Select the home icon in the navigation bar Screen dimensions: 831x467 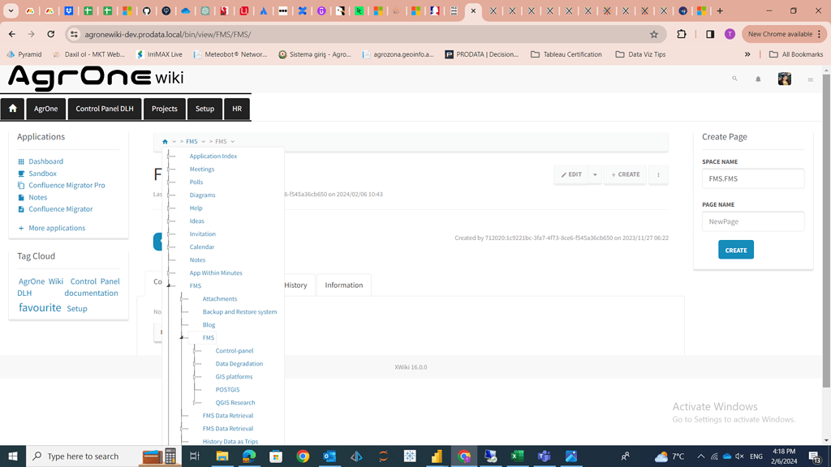(x=11, y=108)
